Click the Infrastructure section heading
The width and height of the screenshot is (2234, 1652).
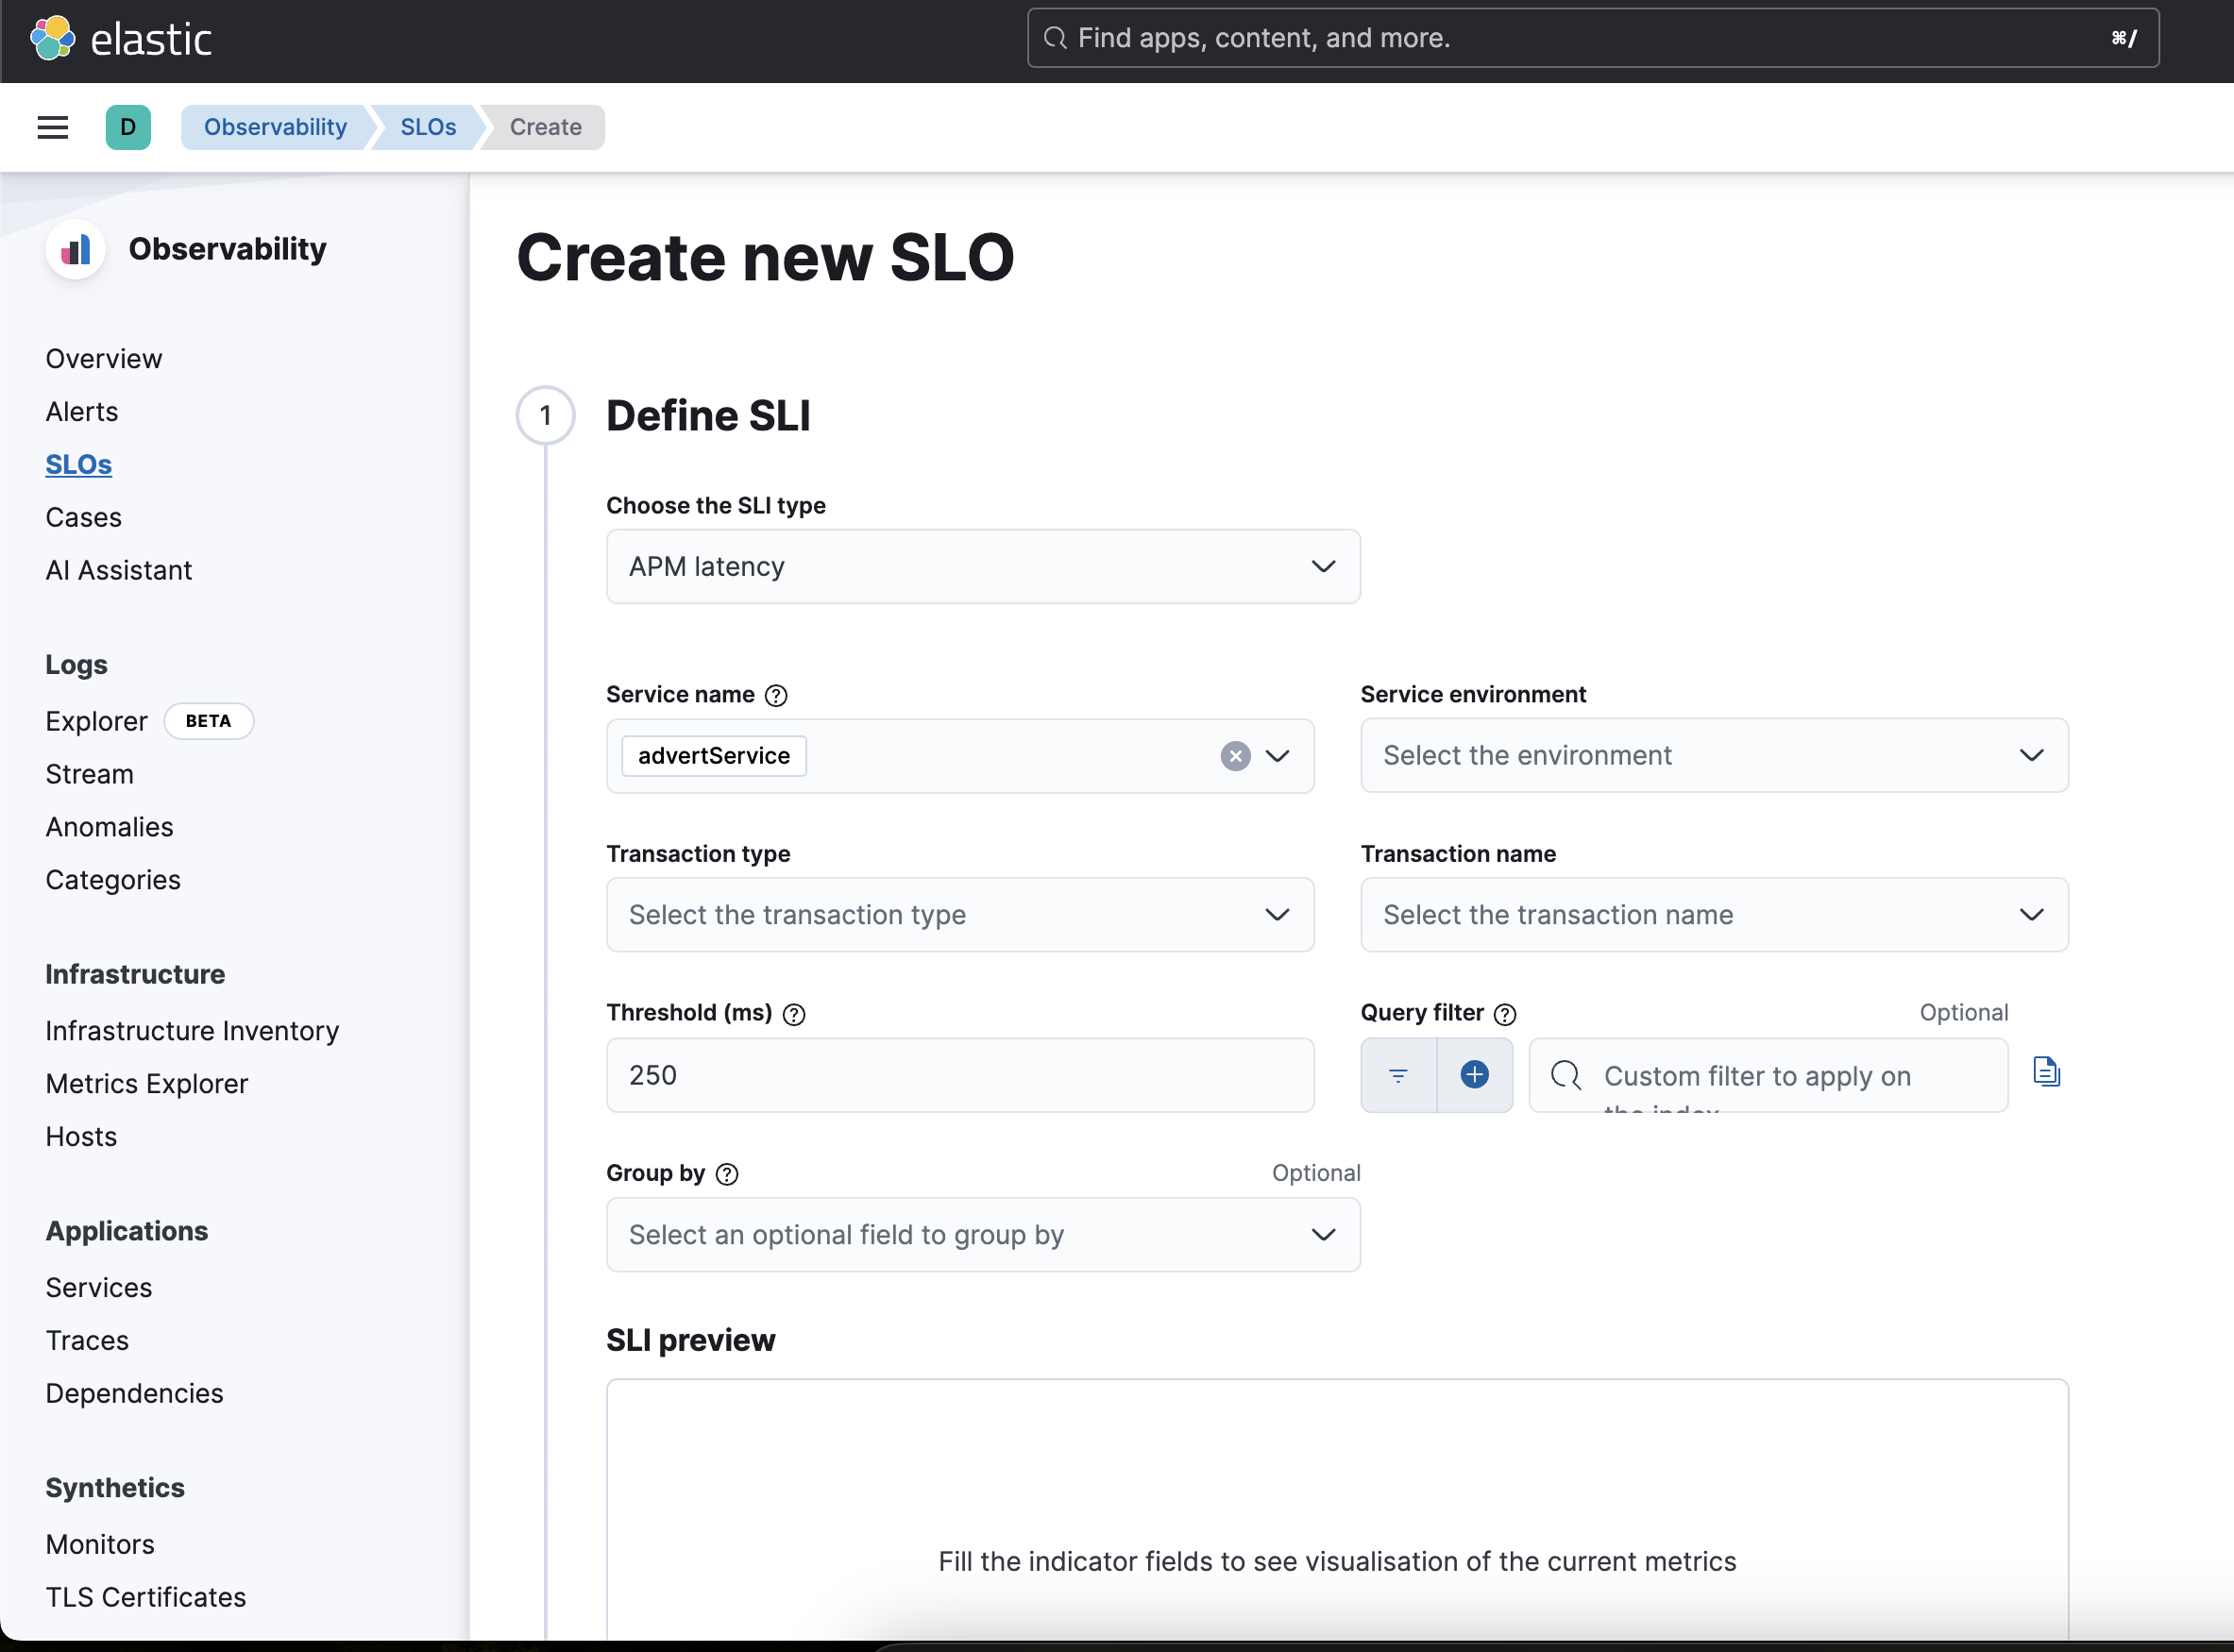[135, 975]
